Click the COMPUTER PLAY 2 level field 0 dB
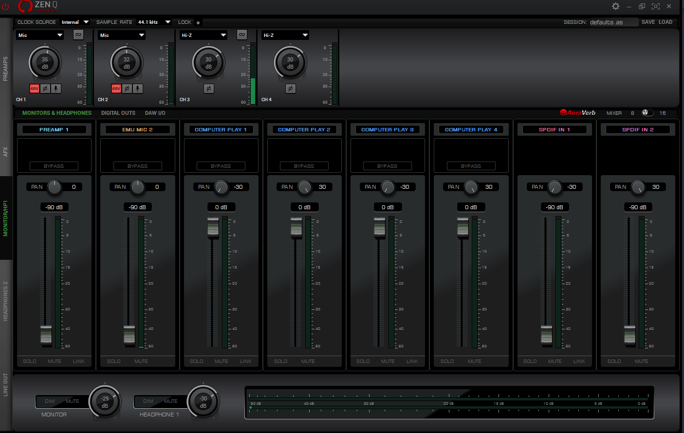 coord(304,207)
